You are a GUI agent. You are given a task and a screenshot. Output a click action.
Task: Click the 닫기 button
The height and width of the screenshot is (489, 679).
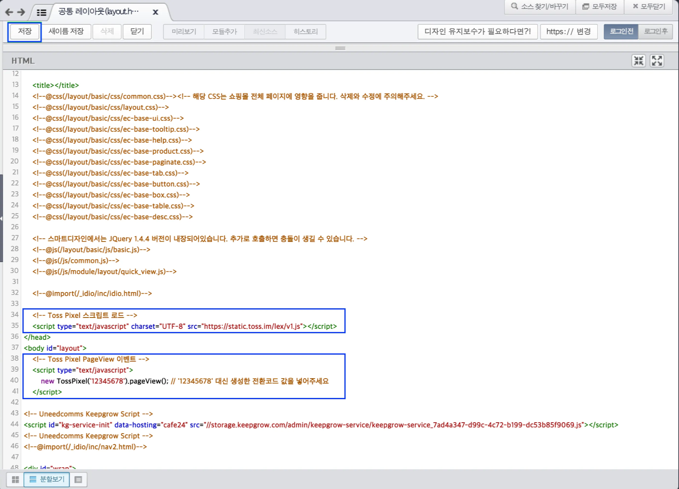click(x=137, y=31)
